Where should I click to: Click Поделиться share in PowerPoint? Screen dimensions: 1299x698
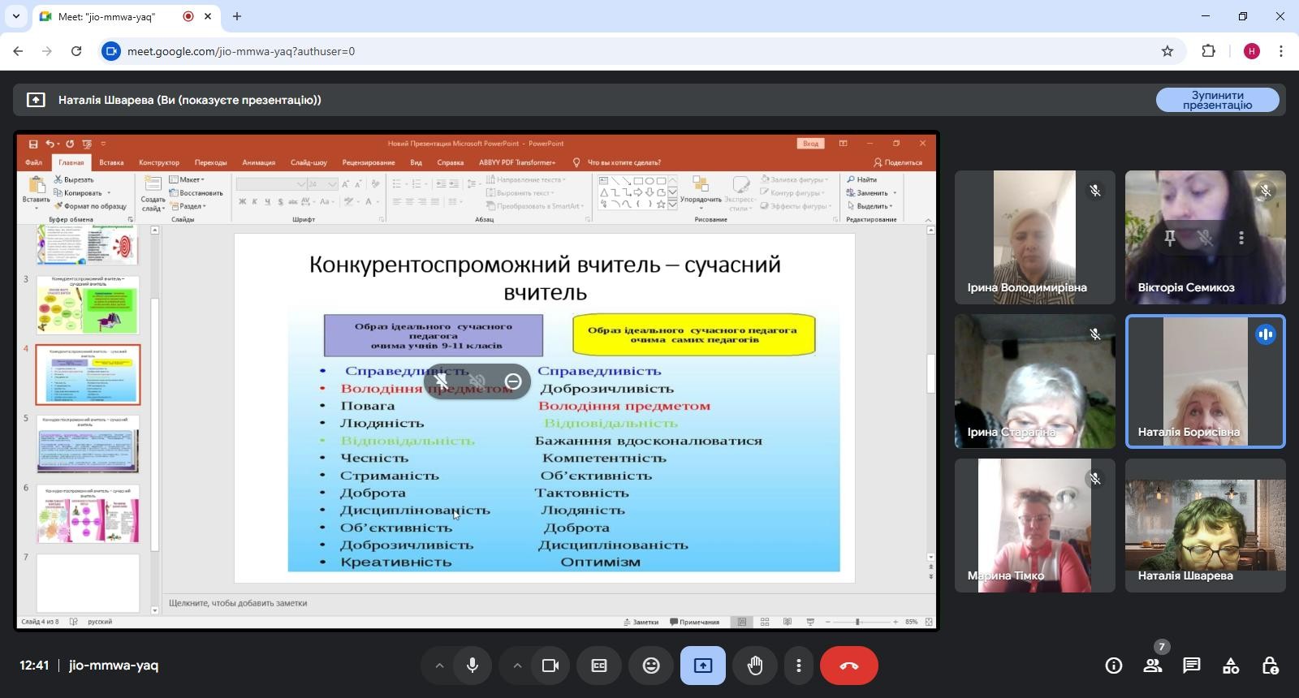[x=898, y=162]
